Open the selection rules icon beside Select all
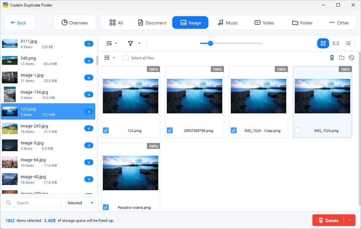 tap(107, 58)
